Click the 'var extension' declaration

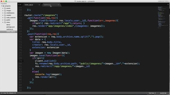[x=38, y=37]
